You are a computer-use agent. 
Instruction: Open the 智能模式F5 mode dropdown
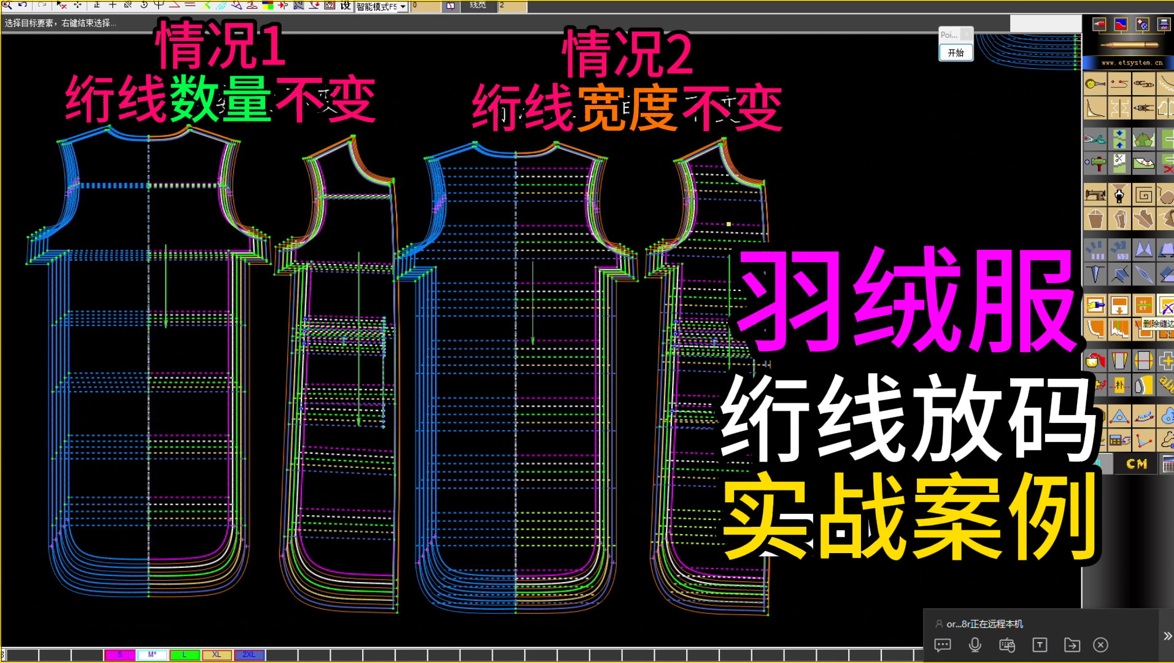coord(403,6)
